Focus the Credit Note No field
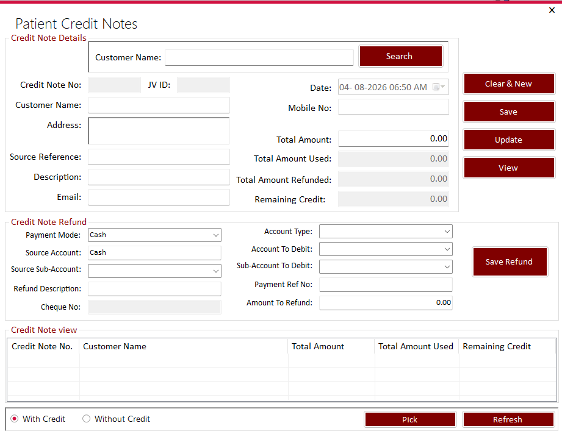562x434 pixels. 114,85
